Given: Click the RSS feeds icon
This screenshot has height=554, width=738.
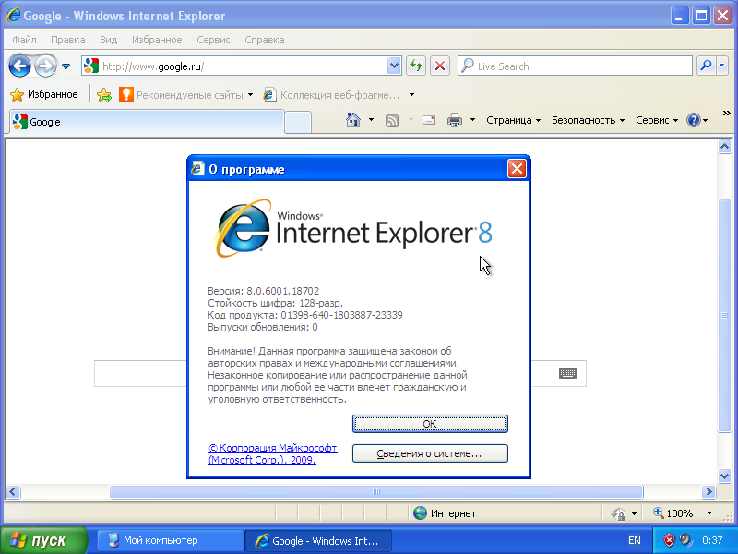Looking at the screenshot, I should 392,121.
